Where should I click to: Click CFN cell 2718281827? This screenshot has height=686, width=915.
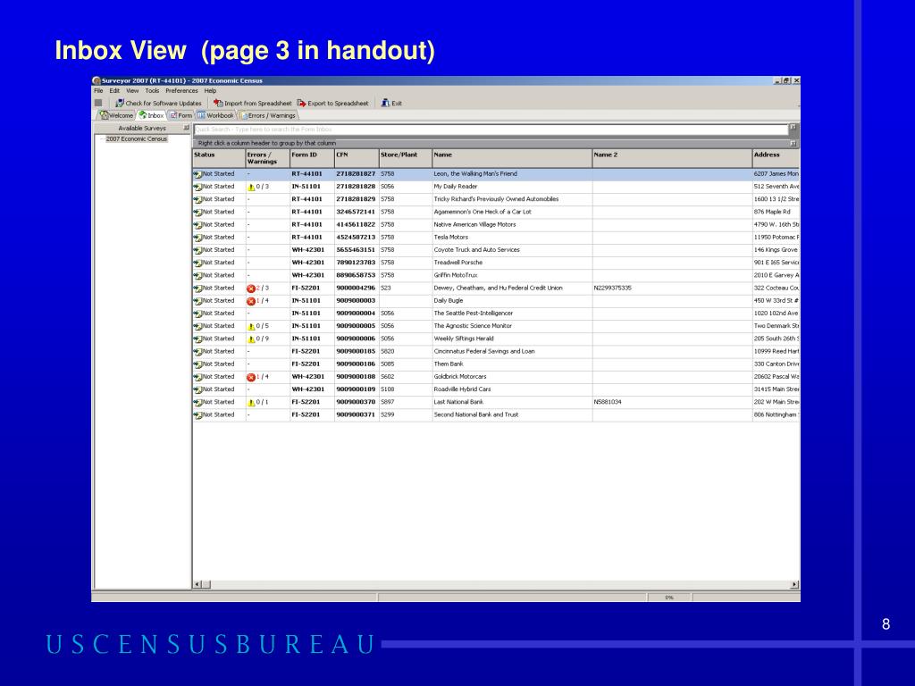[356, 174]
